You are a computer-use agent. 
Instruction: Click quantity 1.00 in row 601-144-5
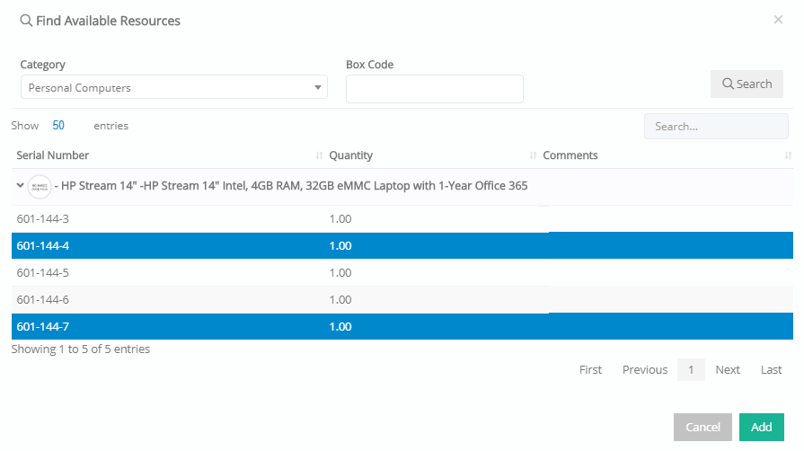(340, 272)
